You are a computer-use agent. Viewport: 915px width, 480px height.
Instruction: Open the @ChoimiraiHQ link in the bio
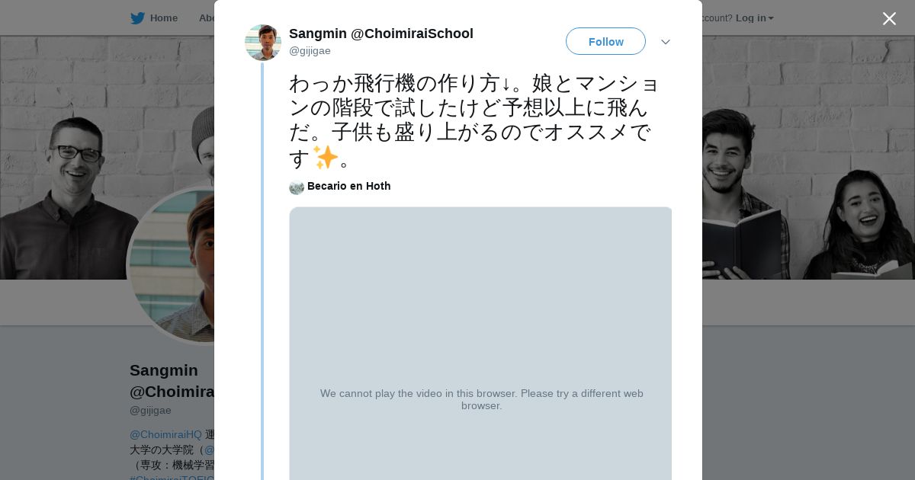click(165, 434)
